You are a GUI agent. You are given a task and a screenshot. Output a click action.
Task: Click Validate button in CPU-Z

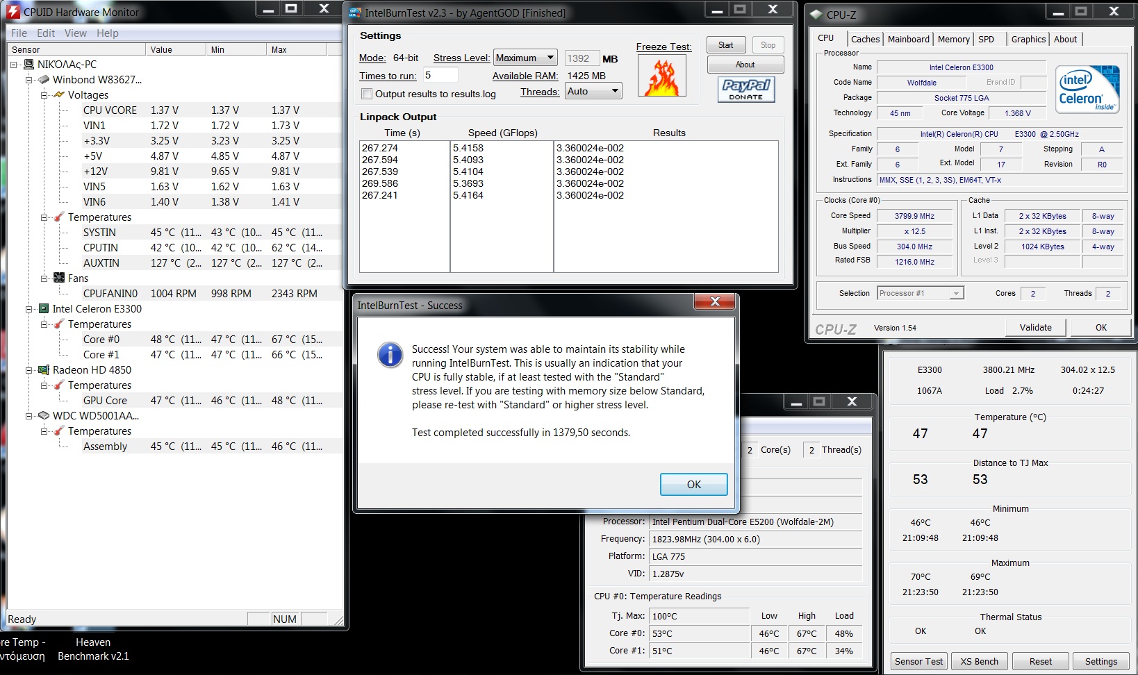(x=1036, y=327)
